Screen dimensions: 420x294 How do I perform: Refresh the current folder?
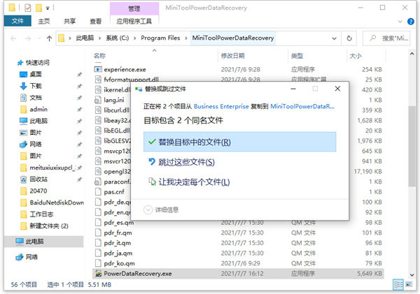click(349, 38)
